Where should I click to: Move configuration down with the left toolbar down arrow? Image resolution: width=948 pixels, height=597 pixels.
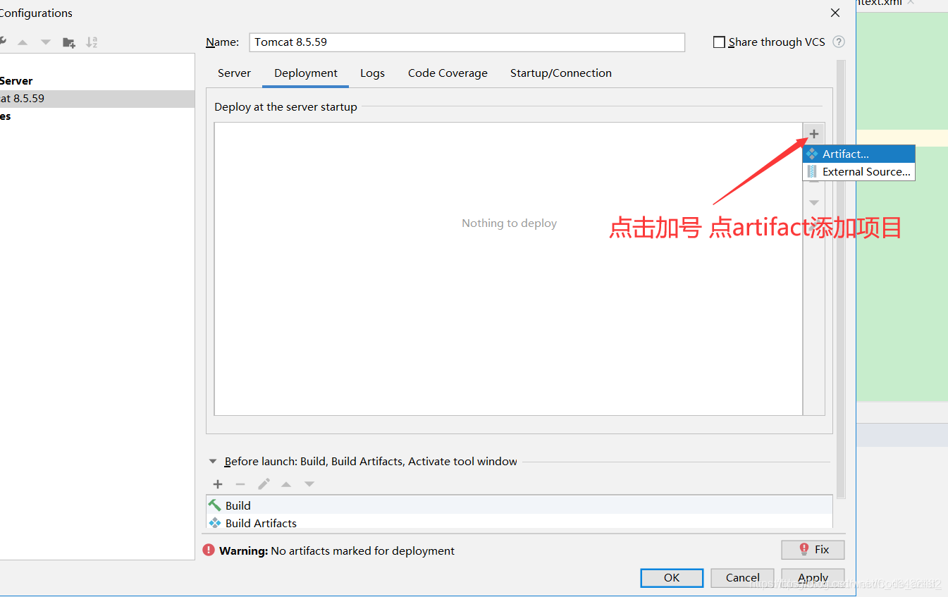point(46,42)
